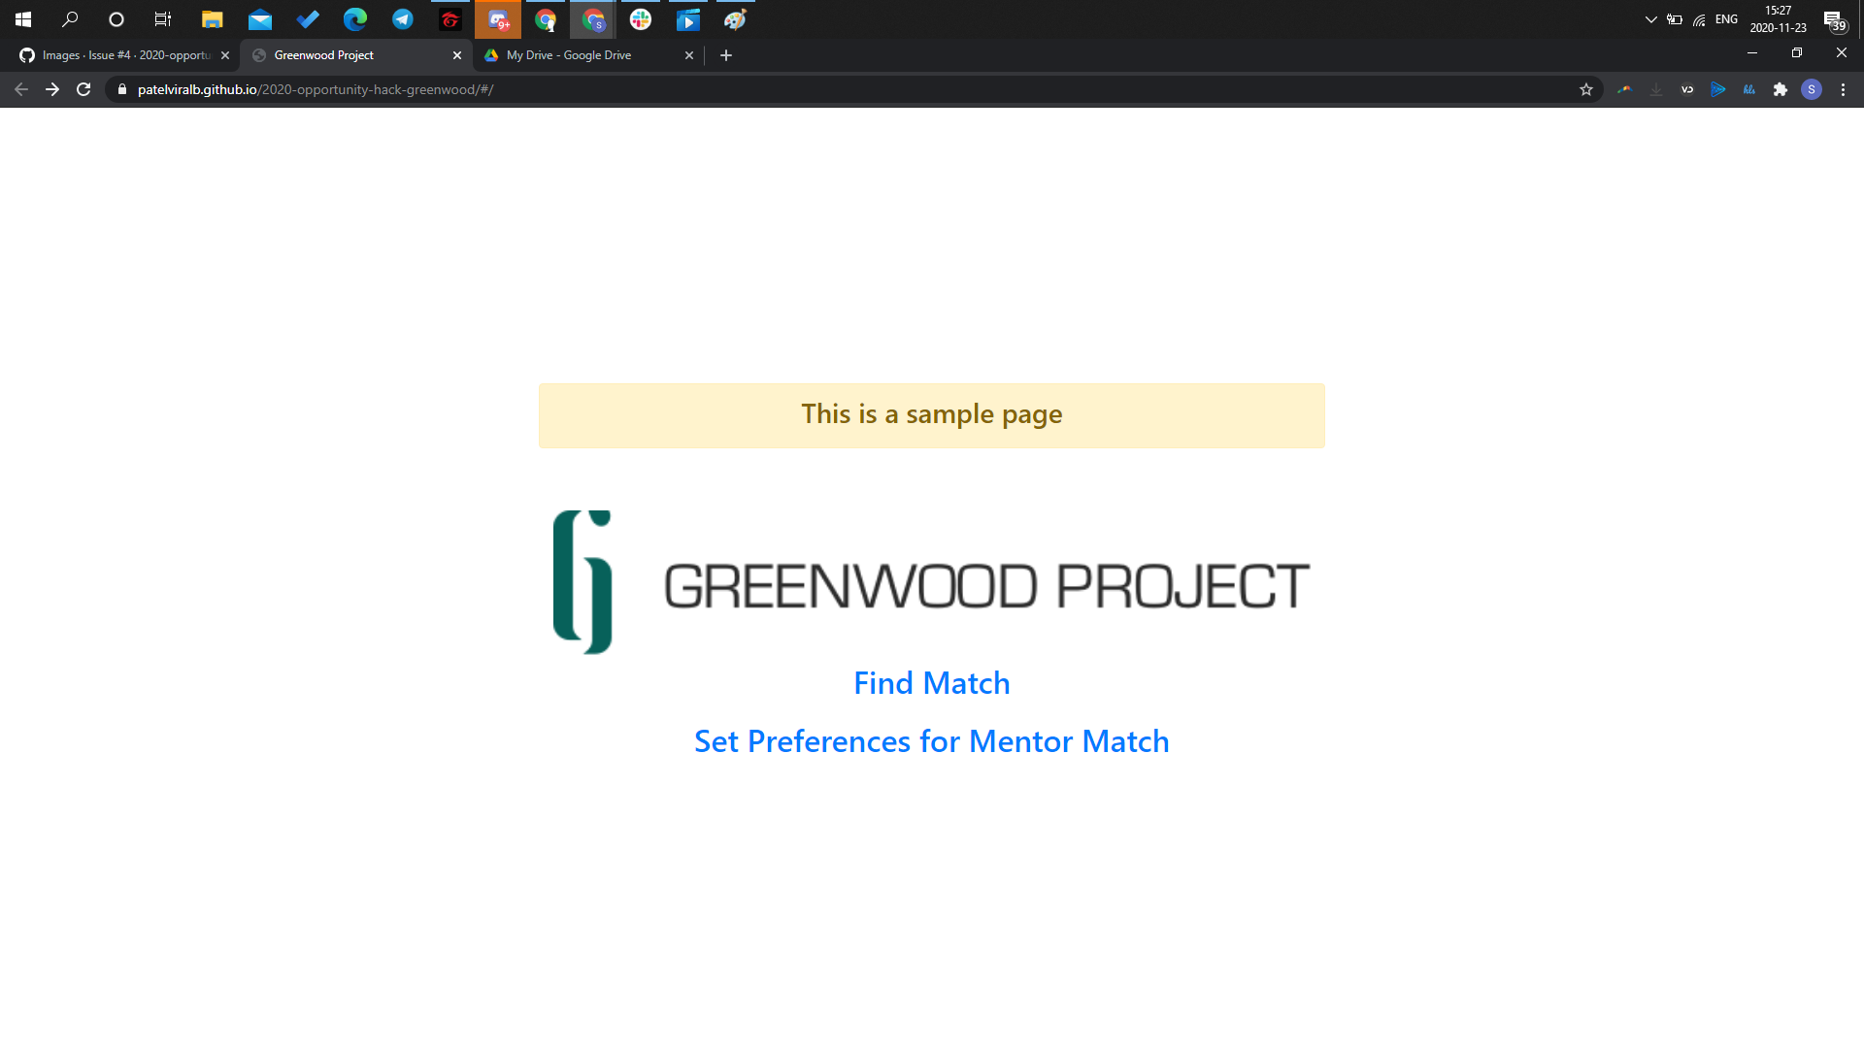Open the Chrome profile avatar menu
The width and height of the screenshot is (1864, 1048).
click(1813, 89)
